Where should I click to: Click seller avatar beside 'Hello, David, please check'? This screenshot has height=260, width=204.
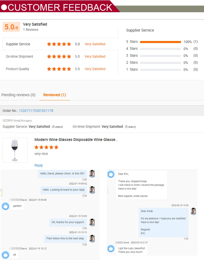point(92,174)
